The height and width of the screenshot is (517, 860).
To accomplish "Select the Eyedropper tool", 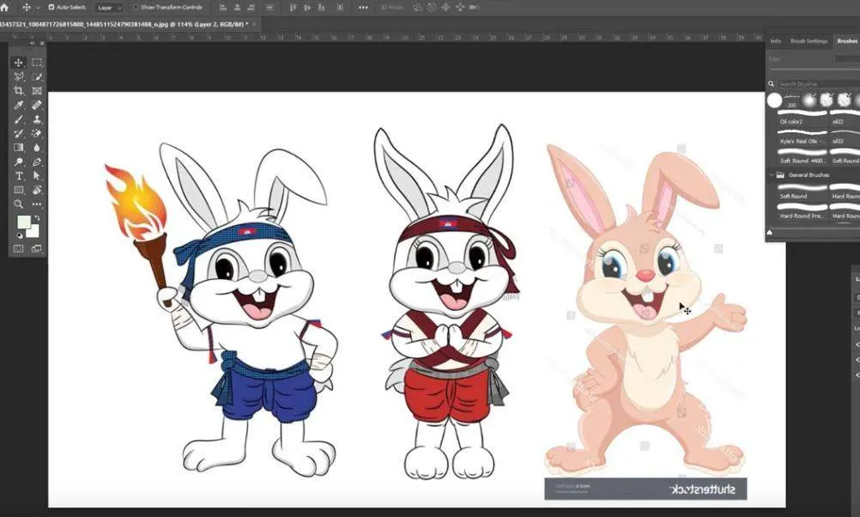I will (x=19, y=105).
